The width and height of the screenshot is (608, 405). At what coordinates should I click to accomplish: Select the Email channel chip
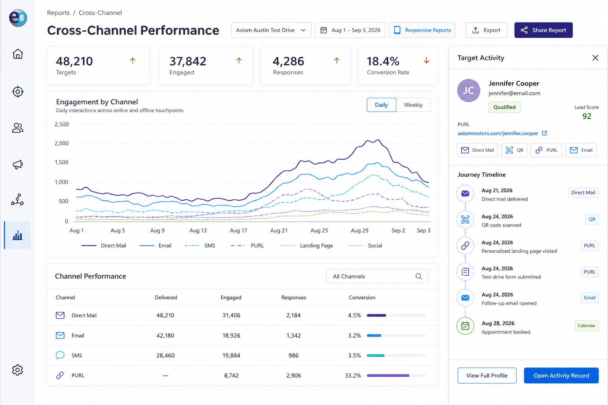click(581, 150)
